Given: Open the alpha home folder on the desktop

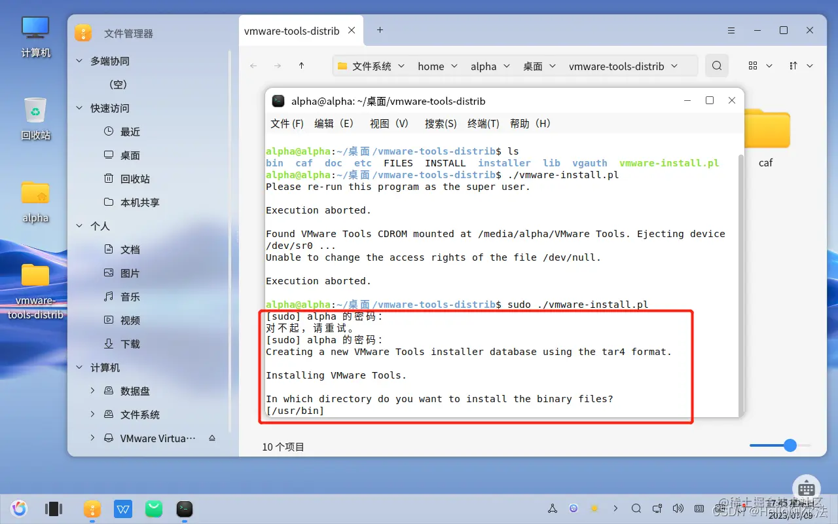Looking at the screenshot, I should coord(35,202).
